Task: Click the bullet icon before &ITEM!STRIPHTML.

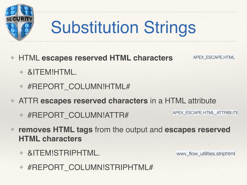Action: click(22, 153)
